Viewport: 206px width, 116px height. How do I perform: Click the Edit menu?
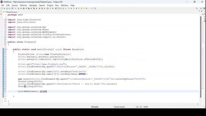coord(8,5)
